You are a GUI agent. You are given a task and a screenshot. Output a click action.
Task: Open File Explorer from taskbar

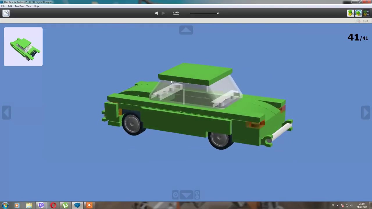tap(29, 205)
